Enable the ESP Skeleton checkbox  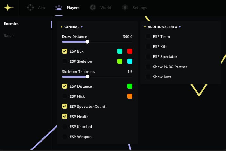point(65,61)
